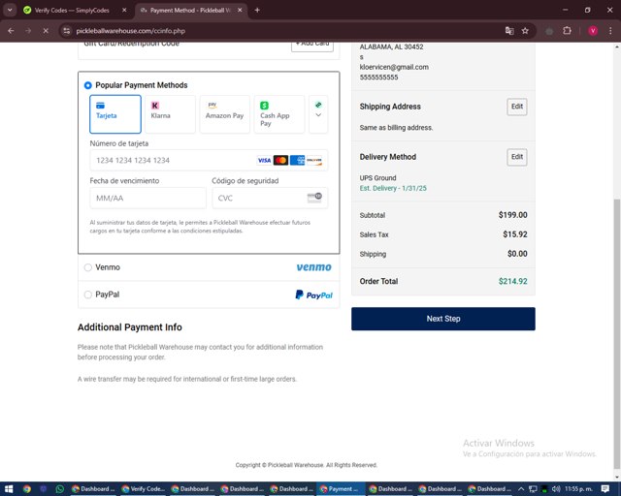Open WhatsApp from the taskbar
621x496 pixels.
pos(60,489)
